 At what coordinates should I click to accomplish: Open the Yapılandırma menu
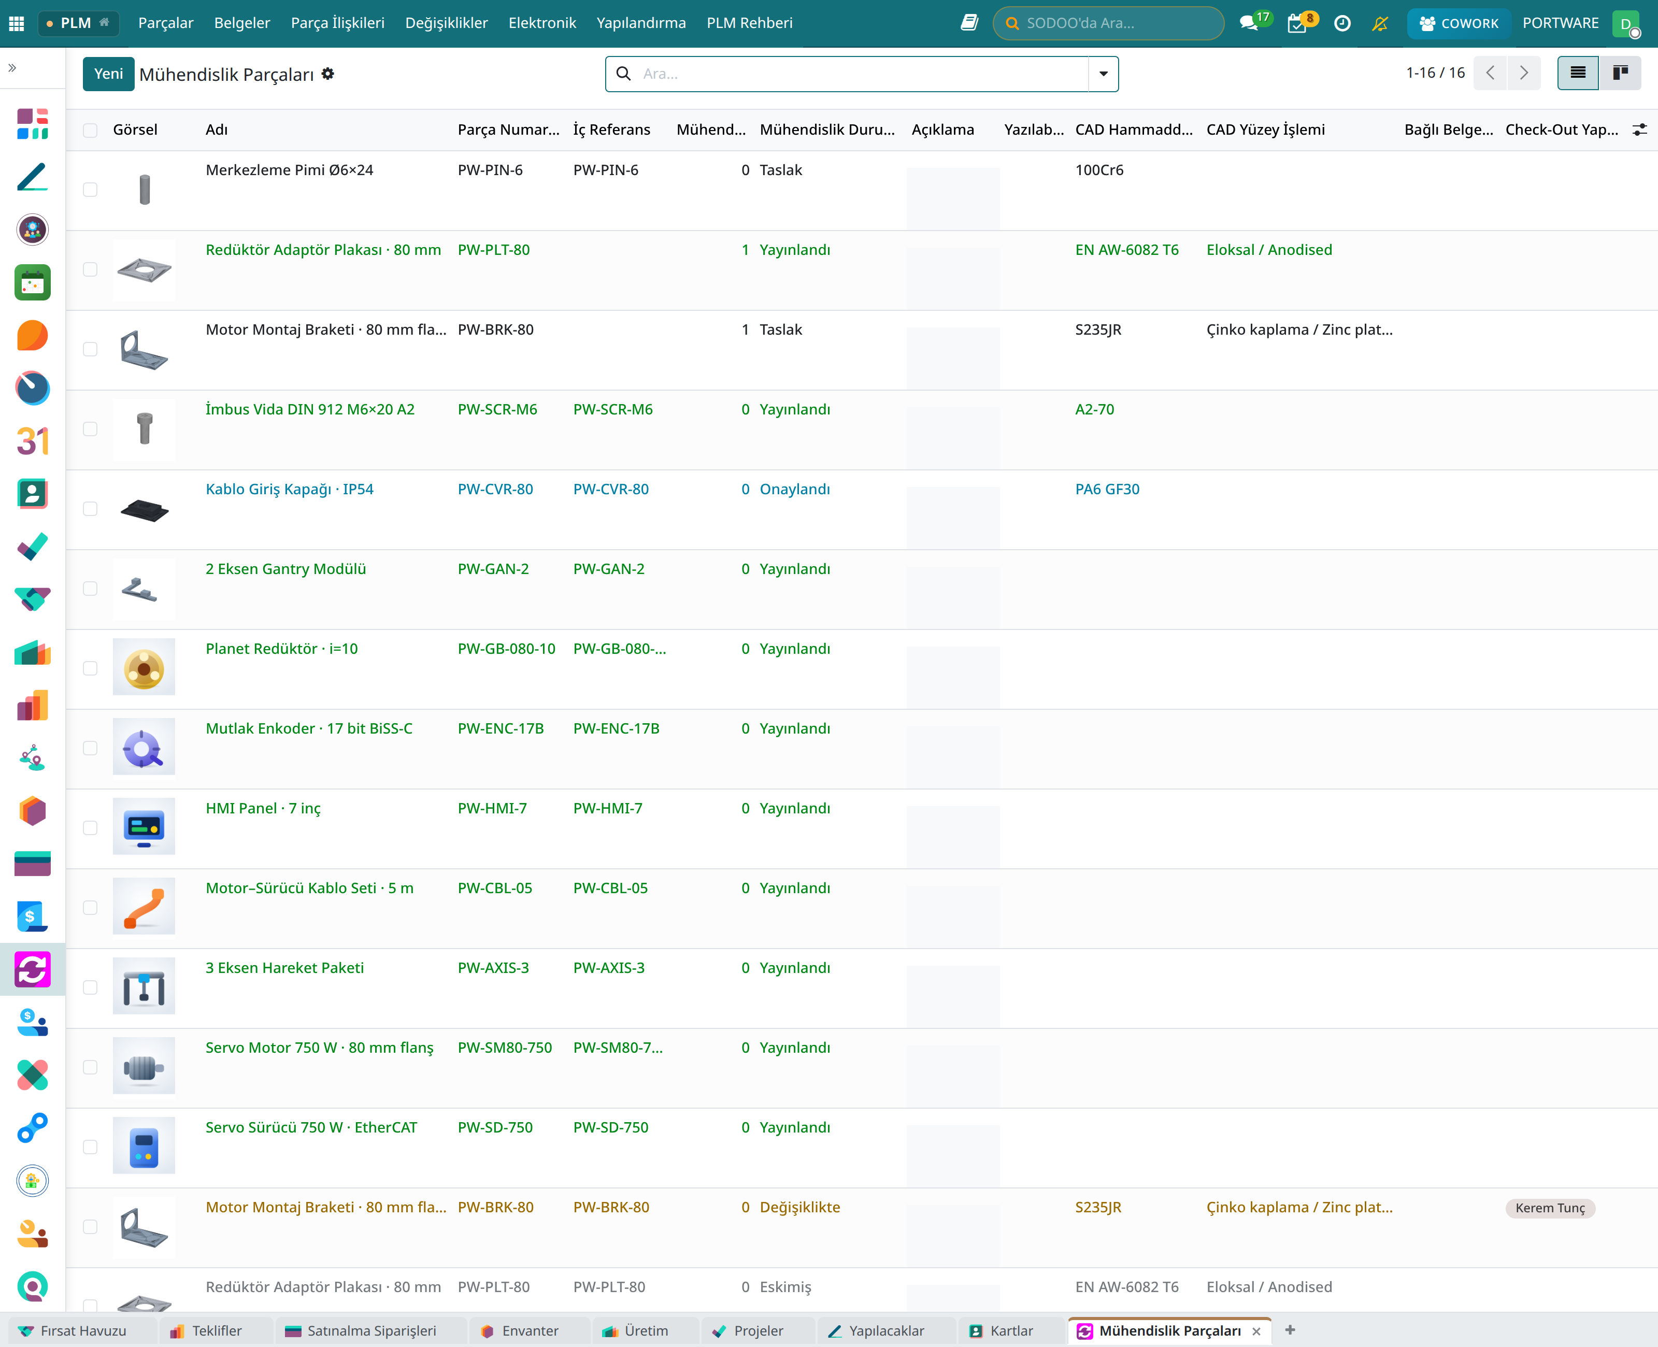(641, 23)
